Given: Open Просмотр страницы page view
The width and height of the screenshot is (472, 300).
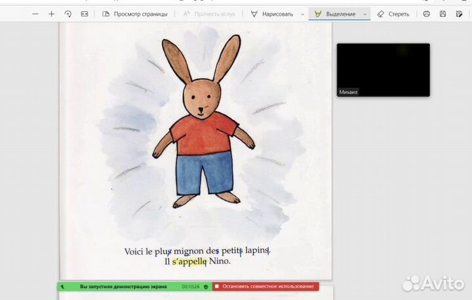Looking at the screenshot, I should pyautogui.click(x=135, y=14).
